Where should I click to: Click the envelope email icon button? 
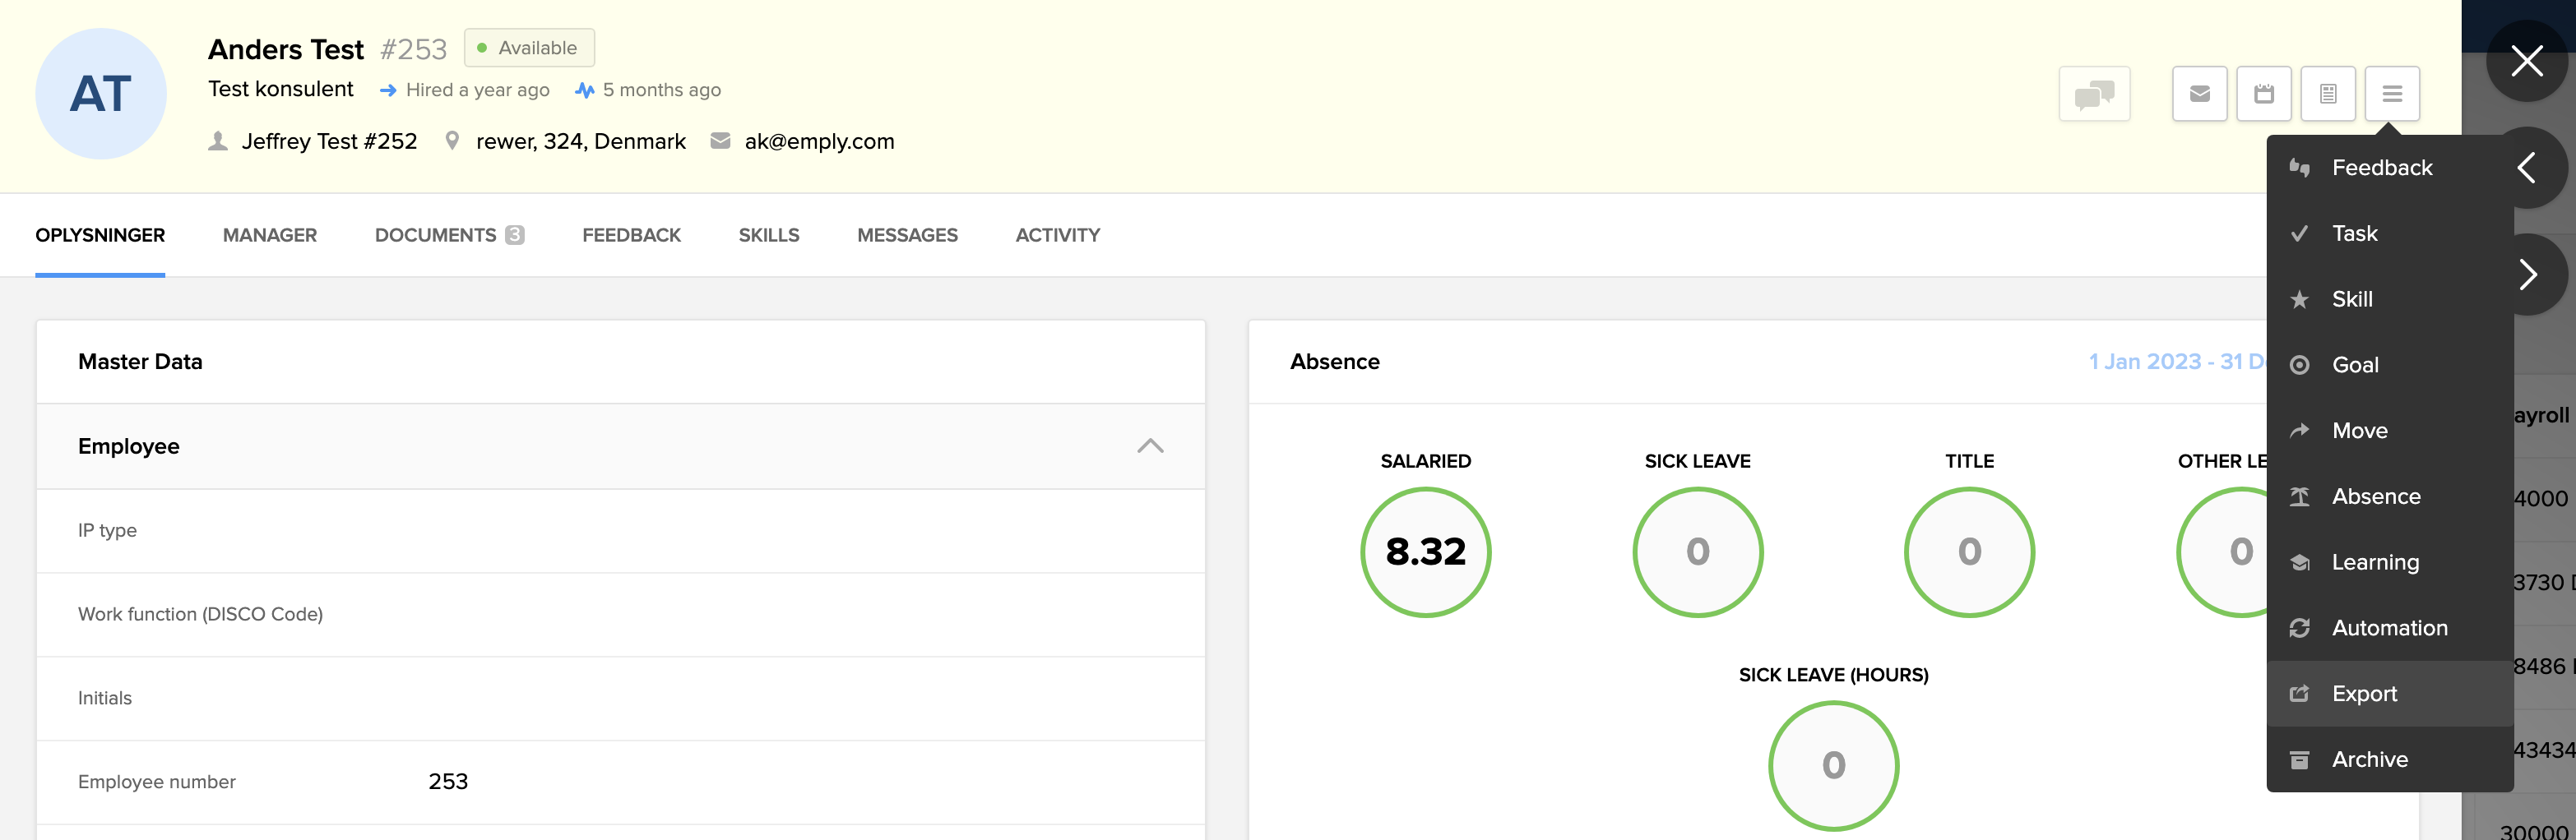pos(2199,94)
